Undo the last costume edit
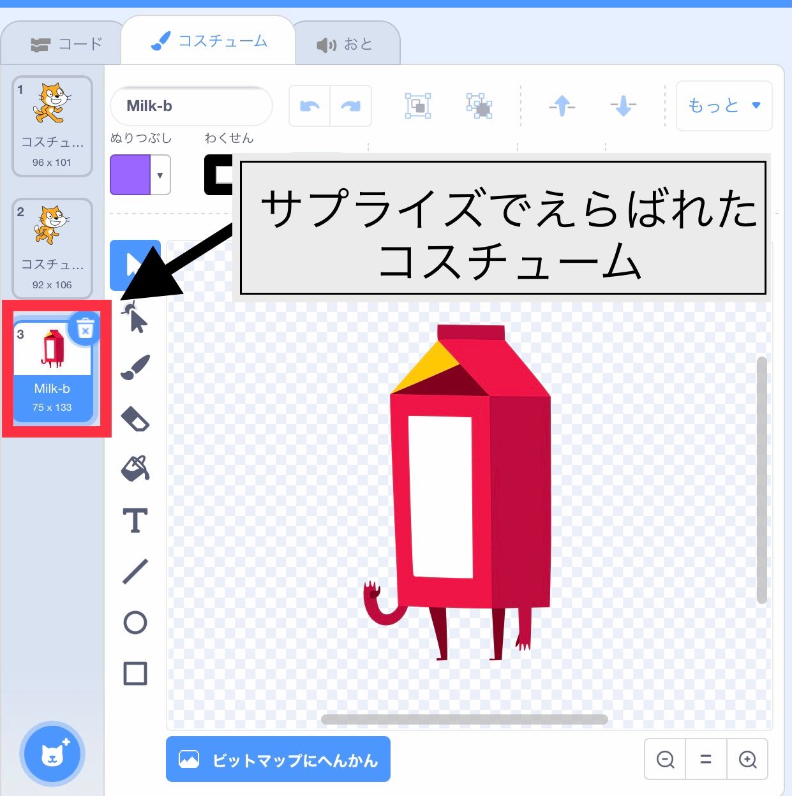792x796 pixels. pos(310,106)
